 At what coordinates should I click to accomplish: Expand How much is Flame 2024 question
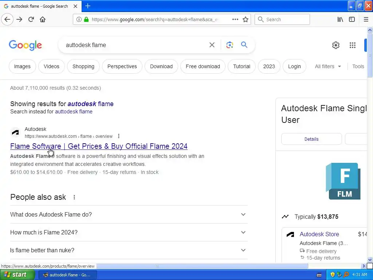pyautogui.click(x=129, y=232)
